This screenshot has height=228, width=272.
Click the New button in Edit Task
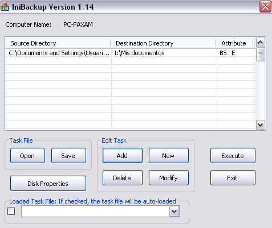click(169, 156)
